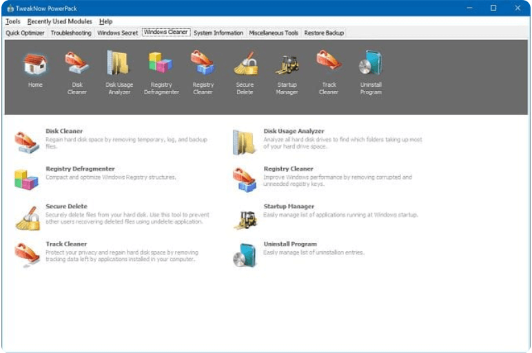Open the Restore Backup tab
The image size is (532, 353).
click(x=324, y=33)
